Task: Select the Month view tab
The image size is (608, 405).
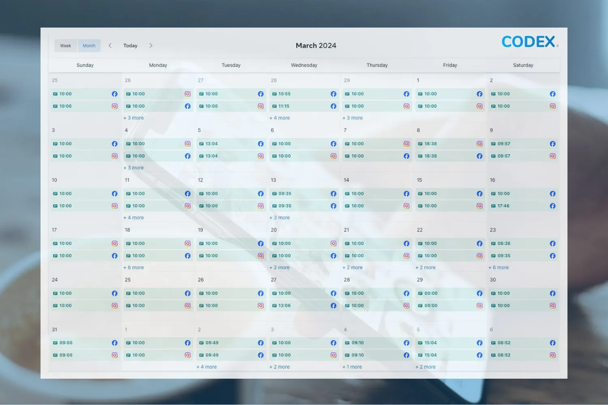Action: point(89,46)
